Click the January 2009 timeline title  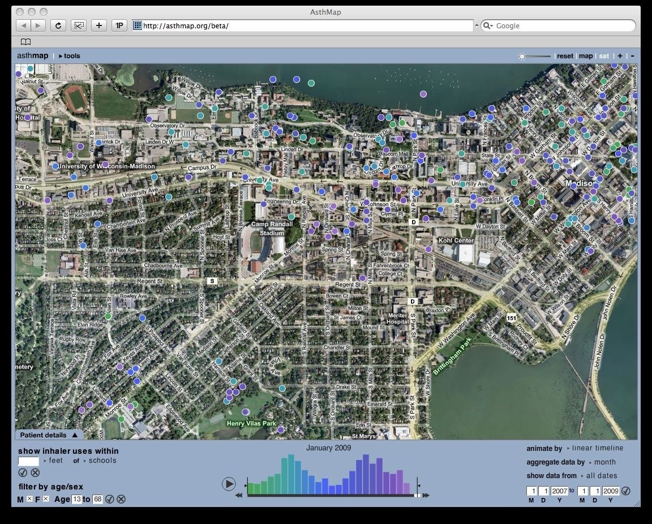(x=328, y=448)
